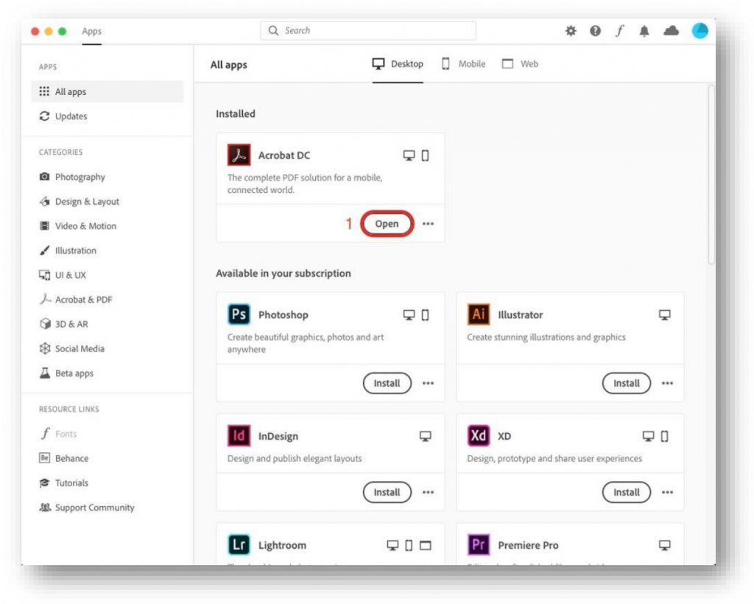Click the XD app icon
Viewport: 754px width, 604px height.
coord(479,436)
